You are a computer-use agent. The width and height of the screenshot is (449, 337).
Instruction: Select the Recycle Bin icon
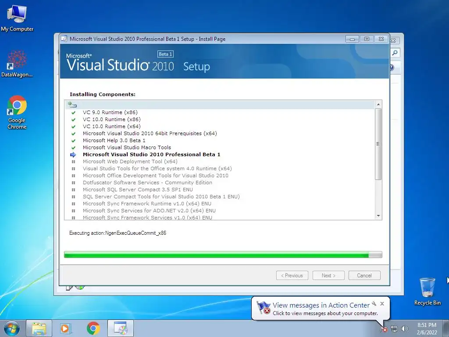[427, 291]
